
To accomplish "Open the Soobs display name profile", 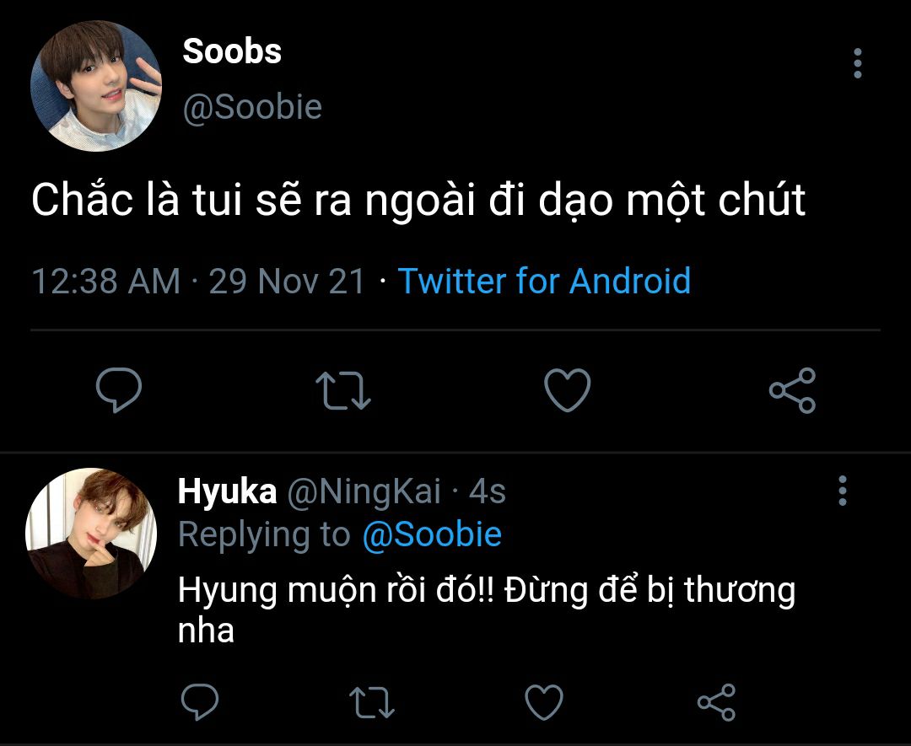I will pyautogui.click(x=232, y=51).
